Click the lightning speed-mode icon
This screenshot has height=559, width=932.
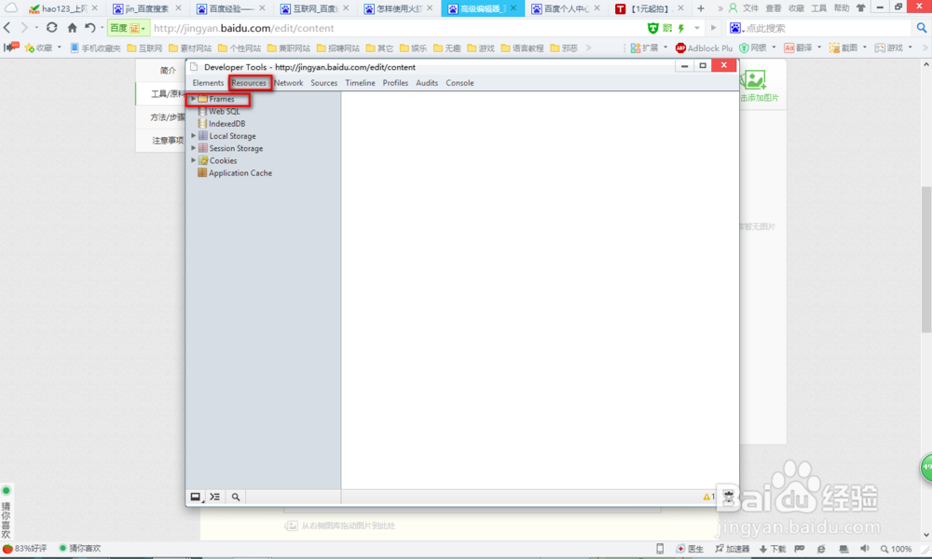(x=681, y=28)
